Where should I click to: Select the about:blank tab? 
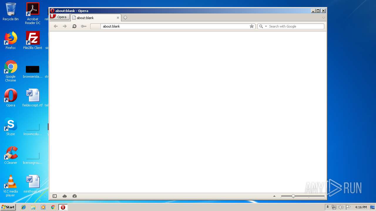(x=95, y=18)
